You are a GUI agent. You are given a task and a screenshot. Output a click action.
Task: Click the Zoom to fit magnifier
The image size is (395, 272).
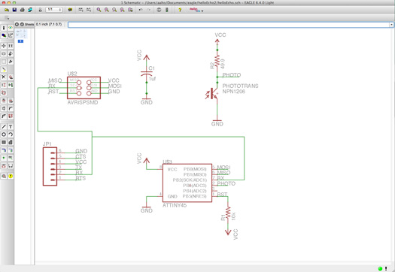99,10
